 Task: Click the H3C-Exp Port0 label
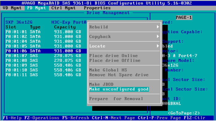pos(69,22)
